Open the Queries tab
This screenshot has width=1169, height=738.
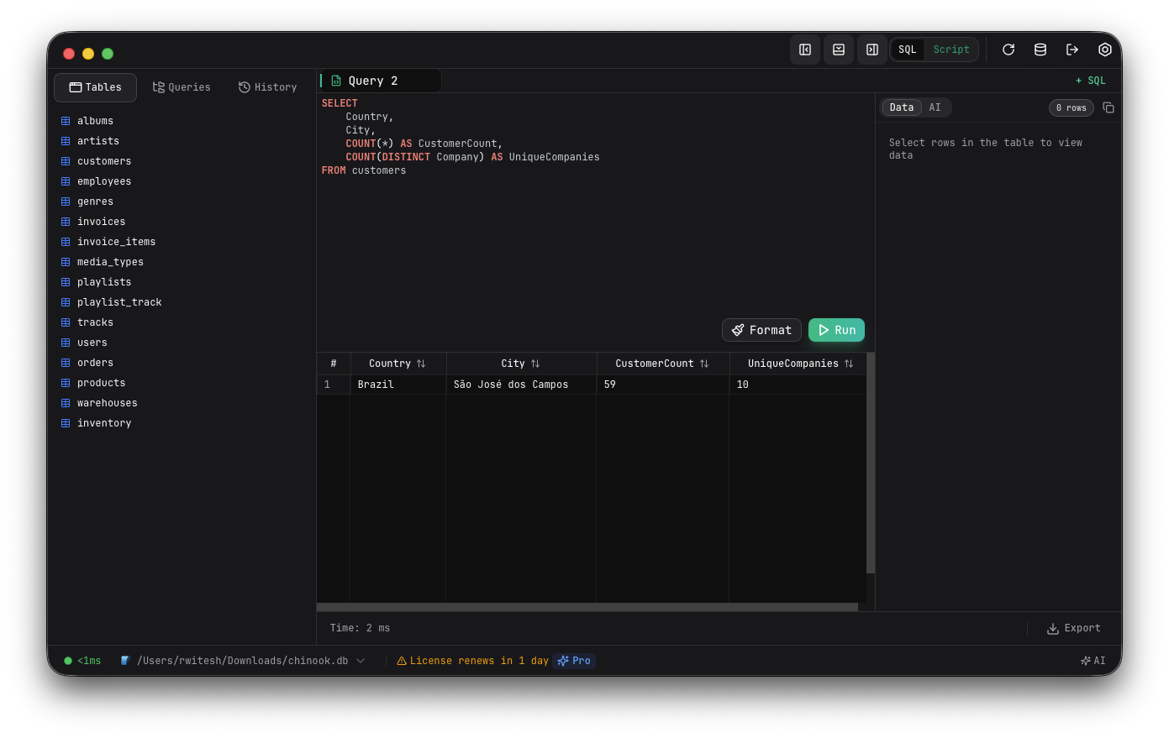182,87
